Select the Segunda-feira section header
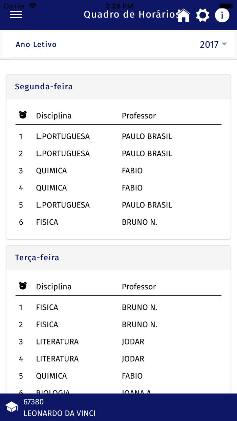This screenshot has height=421, width=237. pyautogui.click(x=44, y=86)
